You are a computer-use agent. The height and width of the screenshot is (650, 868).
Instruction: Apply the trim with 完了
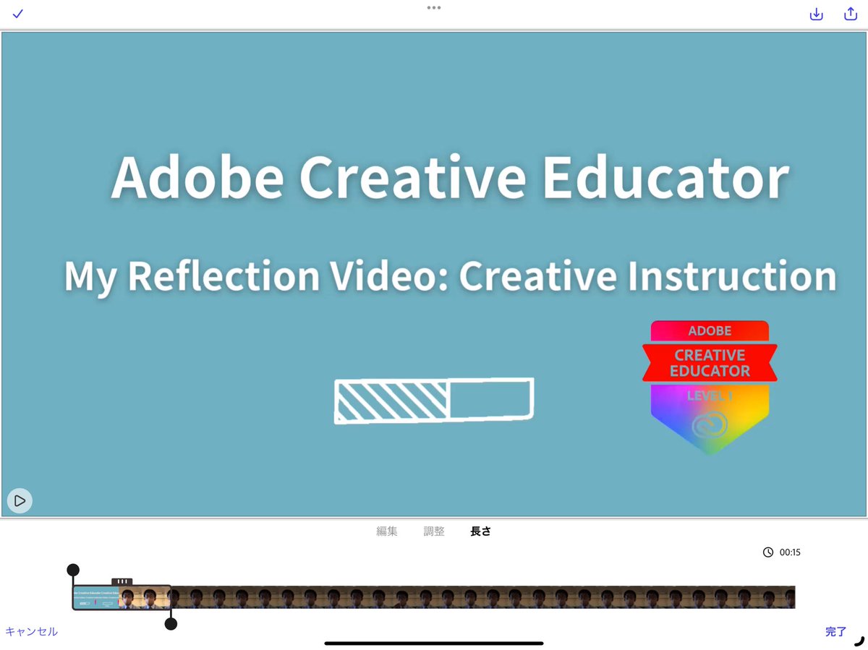(835, 630)
